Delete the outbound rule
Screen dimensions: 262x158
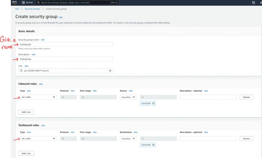tap(246, 139)
